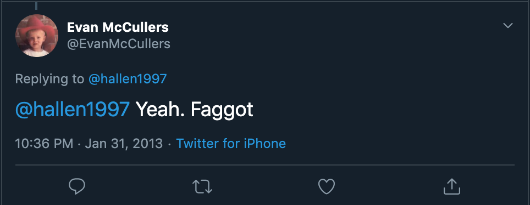Select blank space between retweet and like icons

(266, 186)
